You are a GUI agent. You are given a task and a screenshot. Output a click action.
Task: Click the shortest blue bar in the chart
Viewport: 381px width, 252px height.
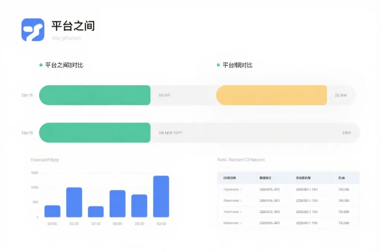(96, 211)
